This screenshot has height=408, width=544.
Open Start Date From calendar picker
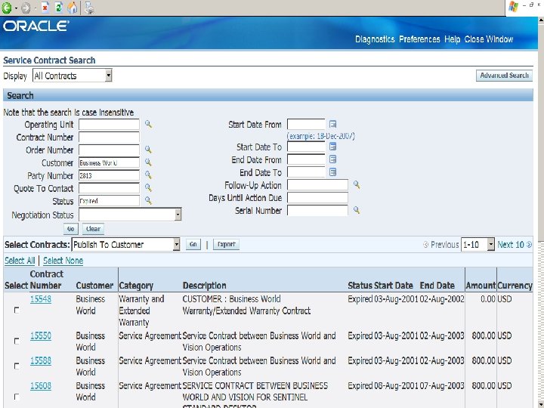tap(332, 124)
